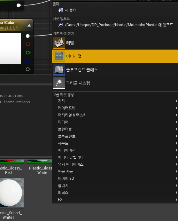Select the Plastic_Subsrf_White1 sphere thumbnail

(12, 193)
